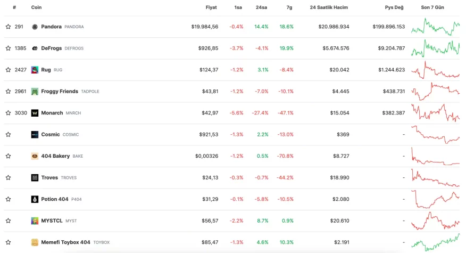The width and height of the screenshot is (466, 253).
Task: Click the Rug coin logo icon
Action: point(35,70)
